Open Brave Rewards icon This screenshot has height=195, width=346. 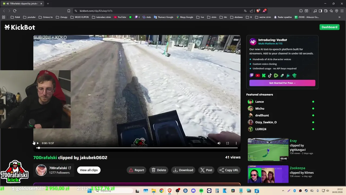tap(265, 11)
